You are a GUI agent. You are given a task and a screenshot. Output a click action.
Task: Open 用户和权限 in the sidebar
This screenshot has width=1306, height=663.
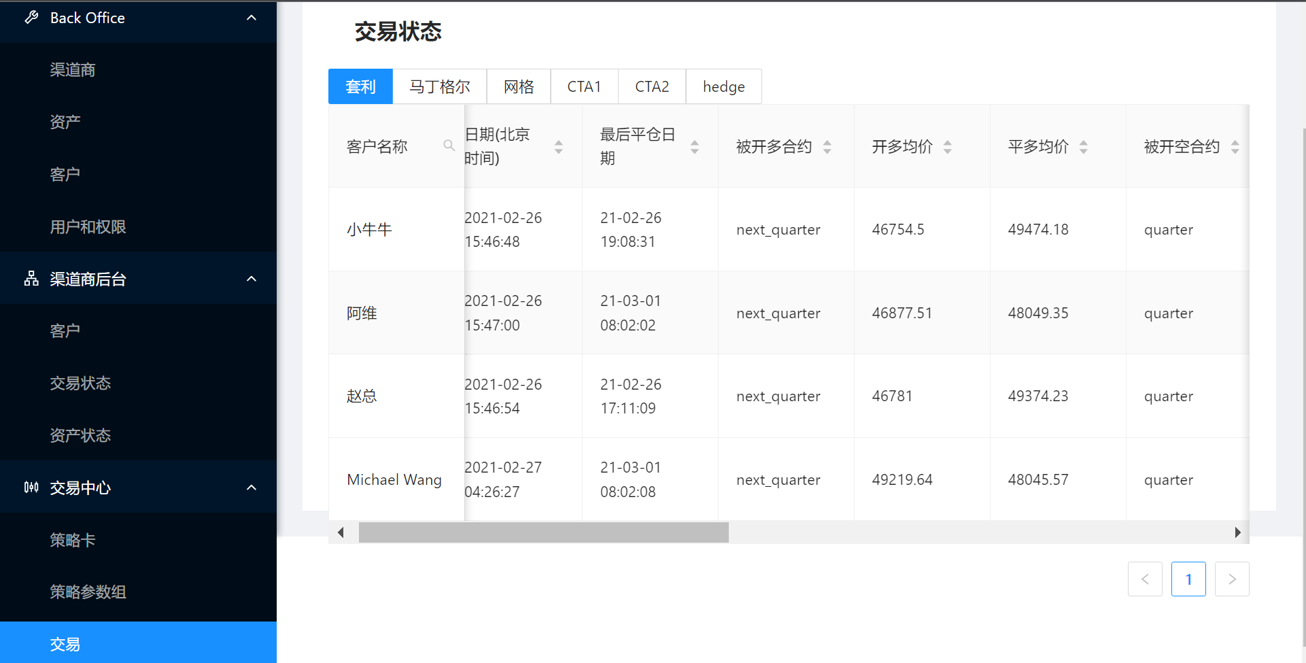coord(138,226)
